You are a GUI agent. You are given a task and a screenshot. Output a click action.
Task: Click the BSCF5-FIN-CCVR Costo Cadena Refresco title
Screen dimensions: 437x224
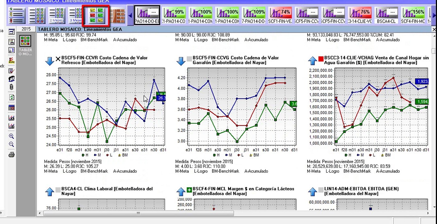click(104, 60)
